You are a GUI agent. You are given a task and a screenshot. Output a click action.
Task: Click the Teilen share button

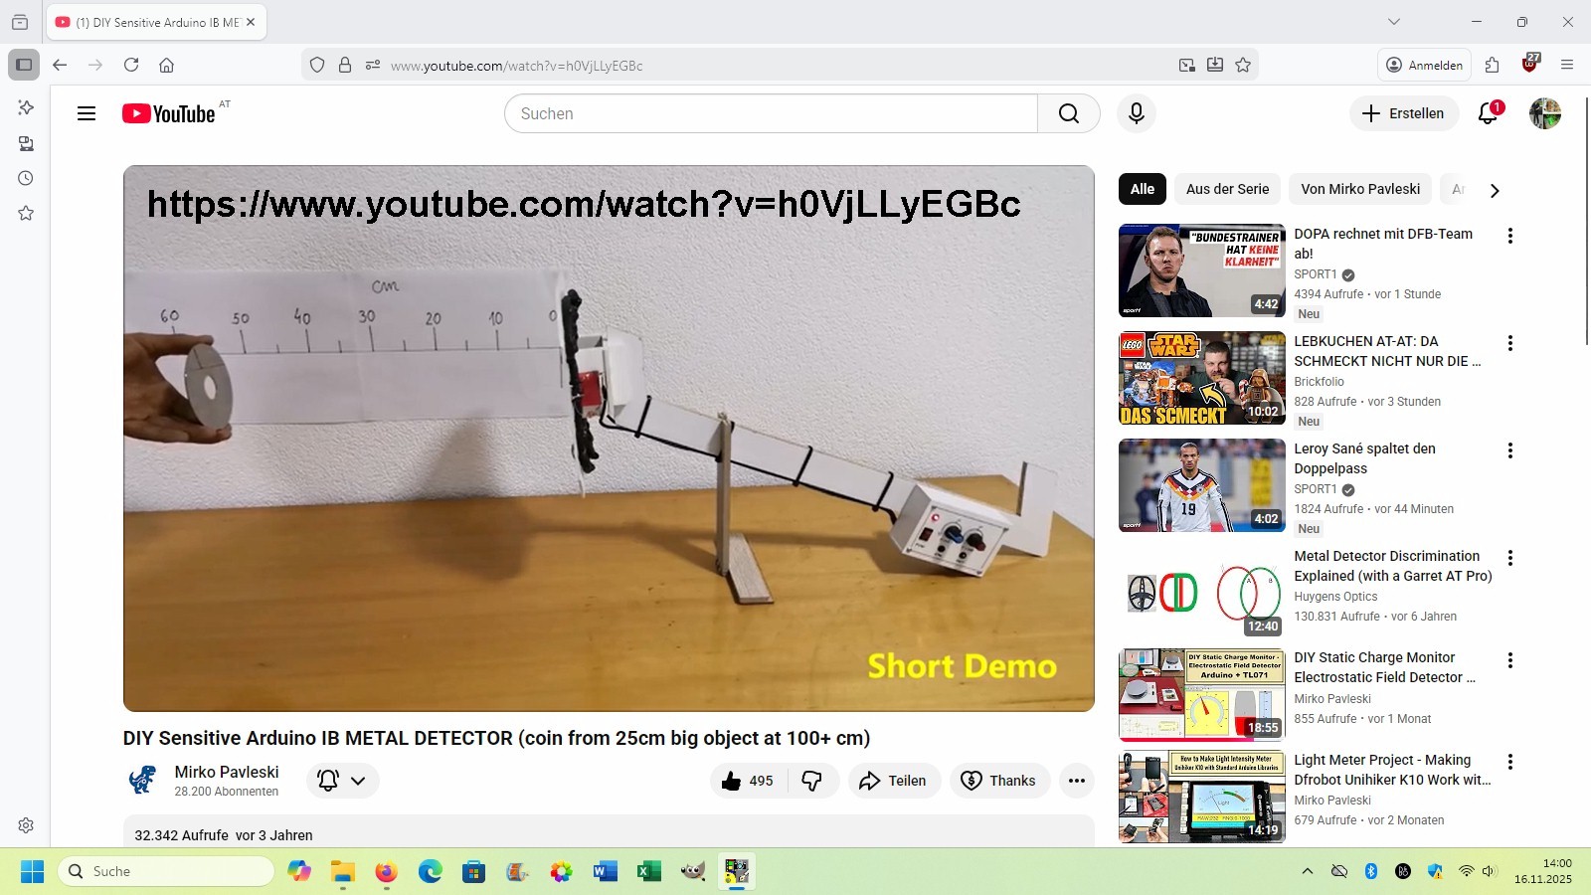point(893,781)
